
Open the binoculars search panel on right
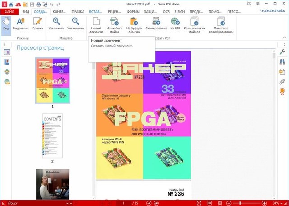[x=282, y=62]
